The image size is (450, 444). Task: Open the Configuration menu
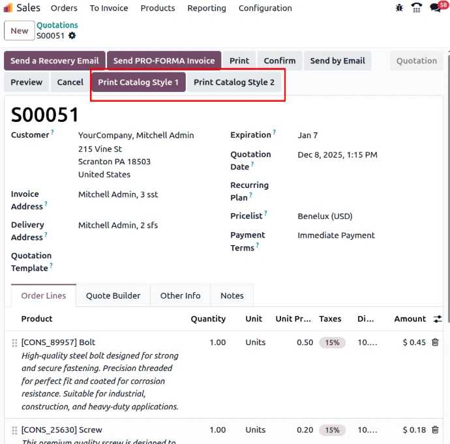[x=265, y=8]
